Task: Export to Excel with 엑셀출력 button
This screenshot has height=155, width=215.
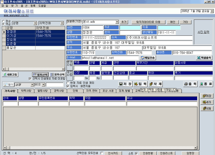Action: (x=204, y=58)
